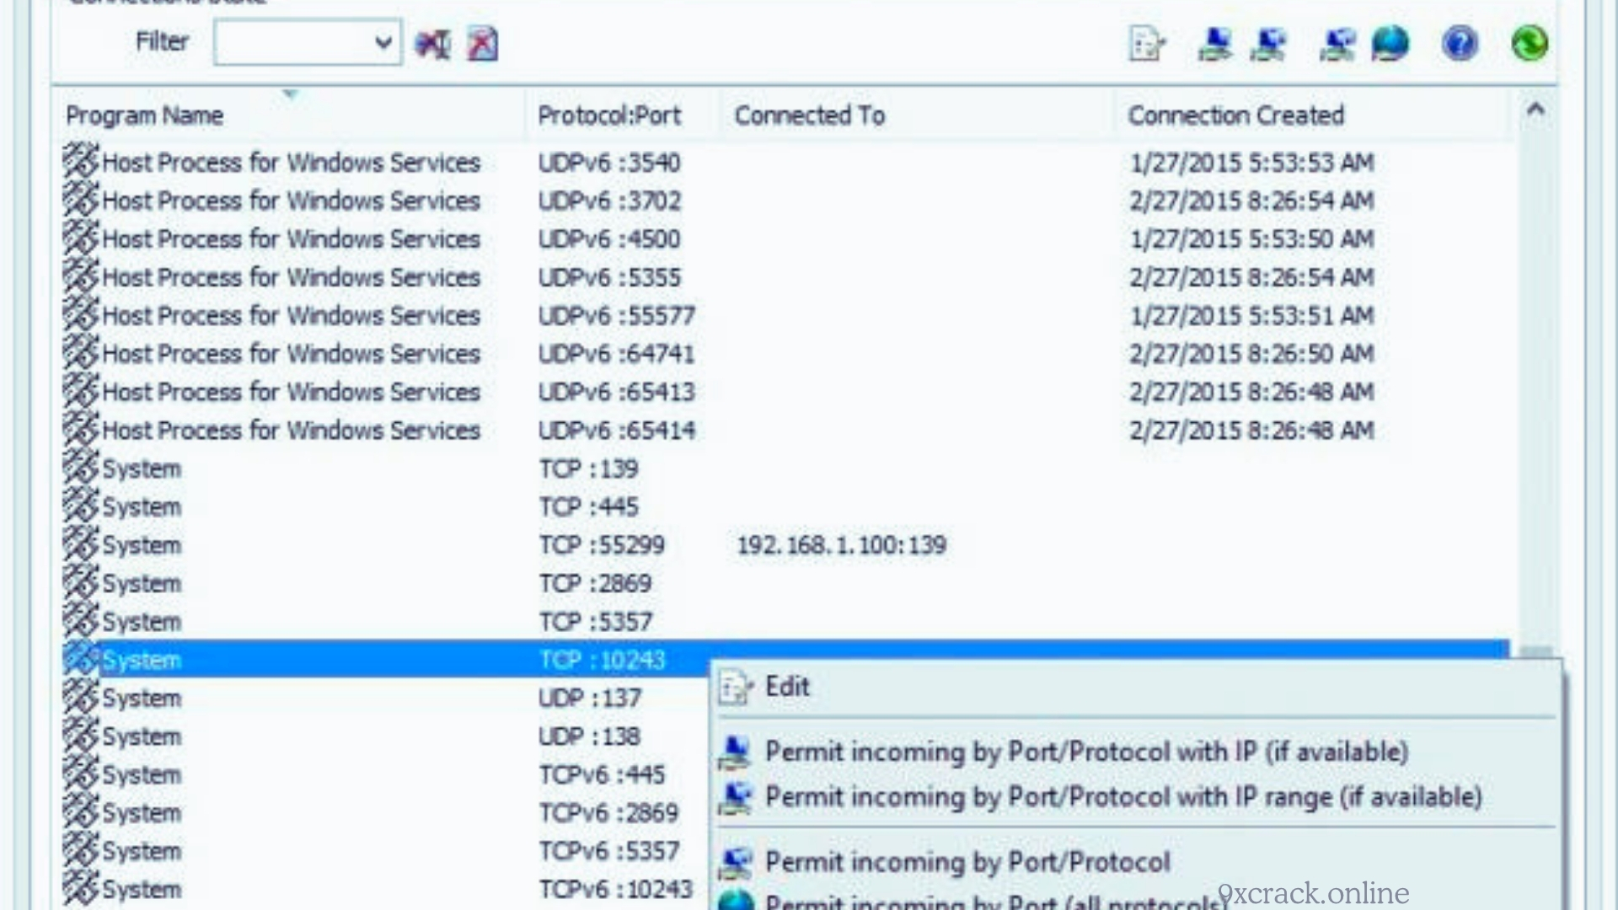Screen dimensions: 1618x910
Task: Click the 1/27/2015 5:53:53 AM timestamp
Action: coord(1251,163)
